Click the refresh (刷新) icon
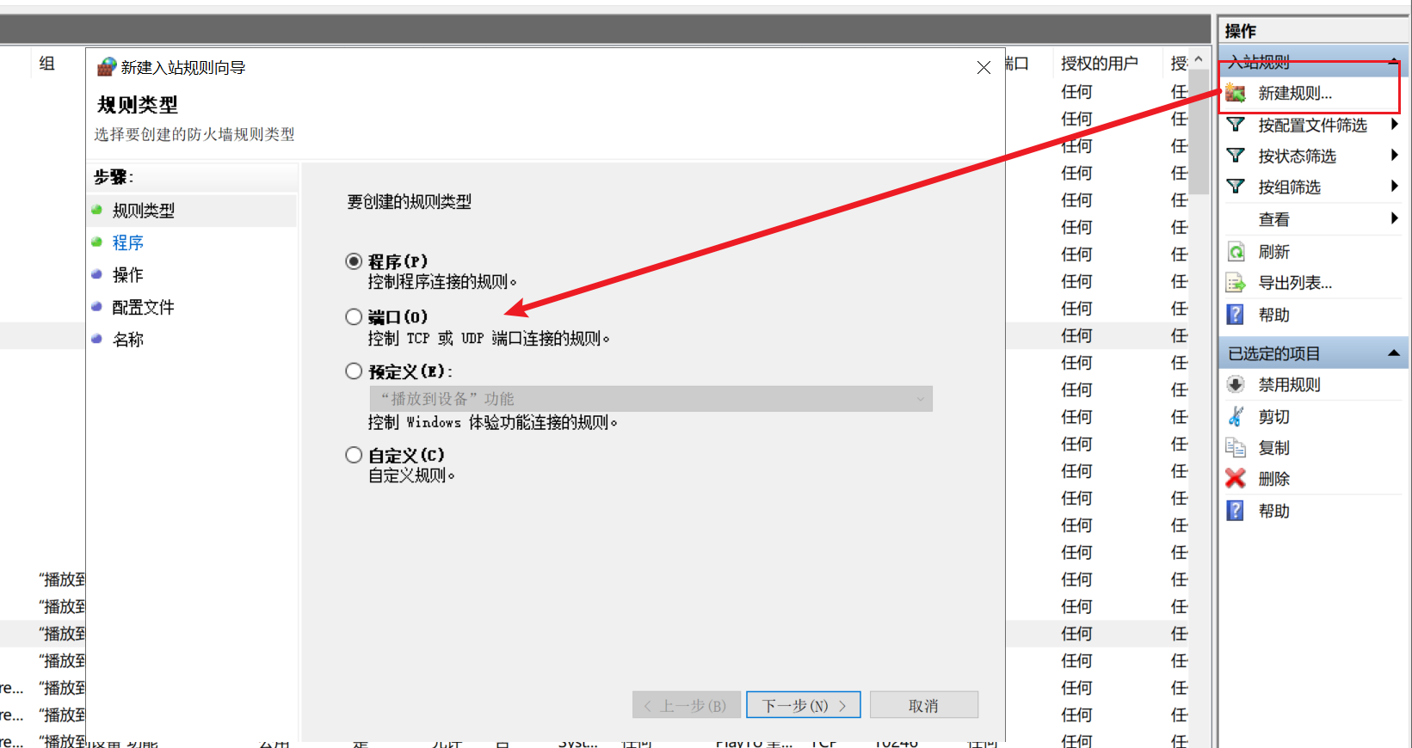This screenshot has height=748, width=1412. [1236, 252]
